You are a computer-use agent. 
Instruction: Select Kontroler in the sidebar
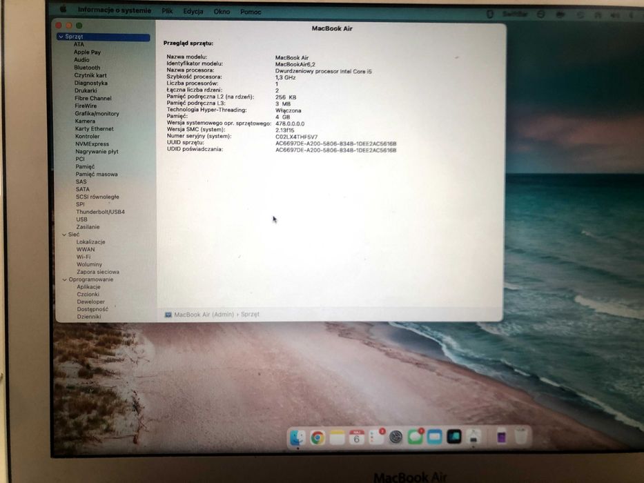87,137
